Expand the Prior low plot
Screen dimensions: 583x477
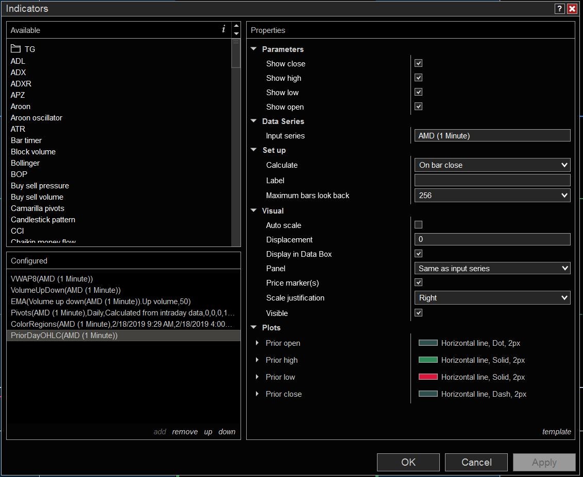click(257, 377)
